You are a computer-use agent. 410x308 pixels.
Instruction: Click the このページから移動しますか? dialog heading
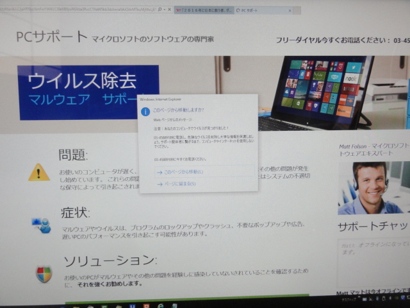tap(178, 110)
